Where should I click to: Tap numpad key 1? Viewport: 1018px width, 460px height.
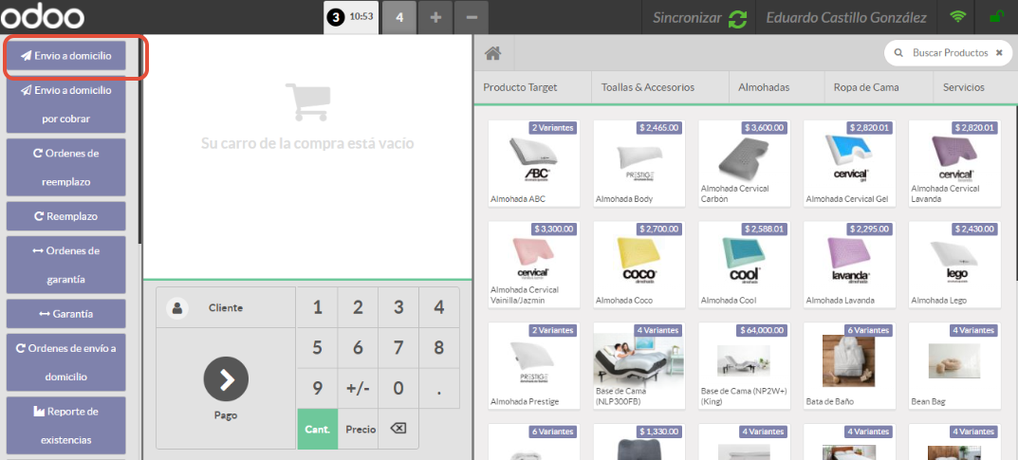[x=318, y=307]
